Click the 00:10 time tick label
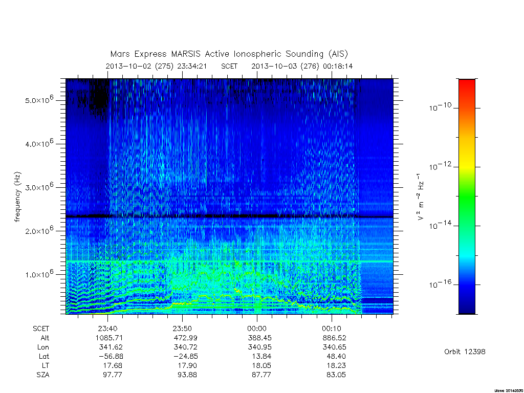The image size is (524, 393). coord(332,329)
